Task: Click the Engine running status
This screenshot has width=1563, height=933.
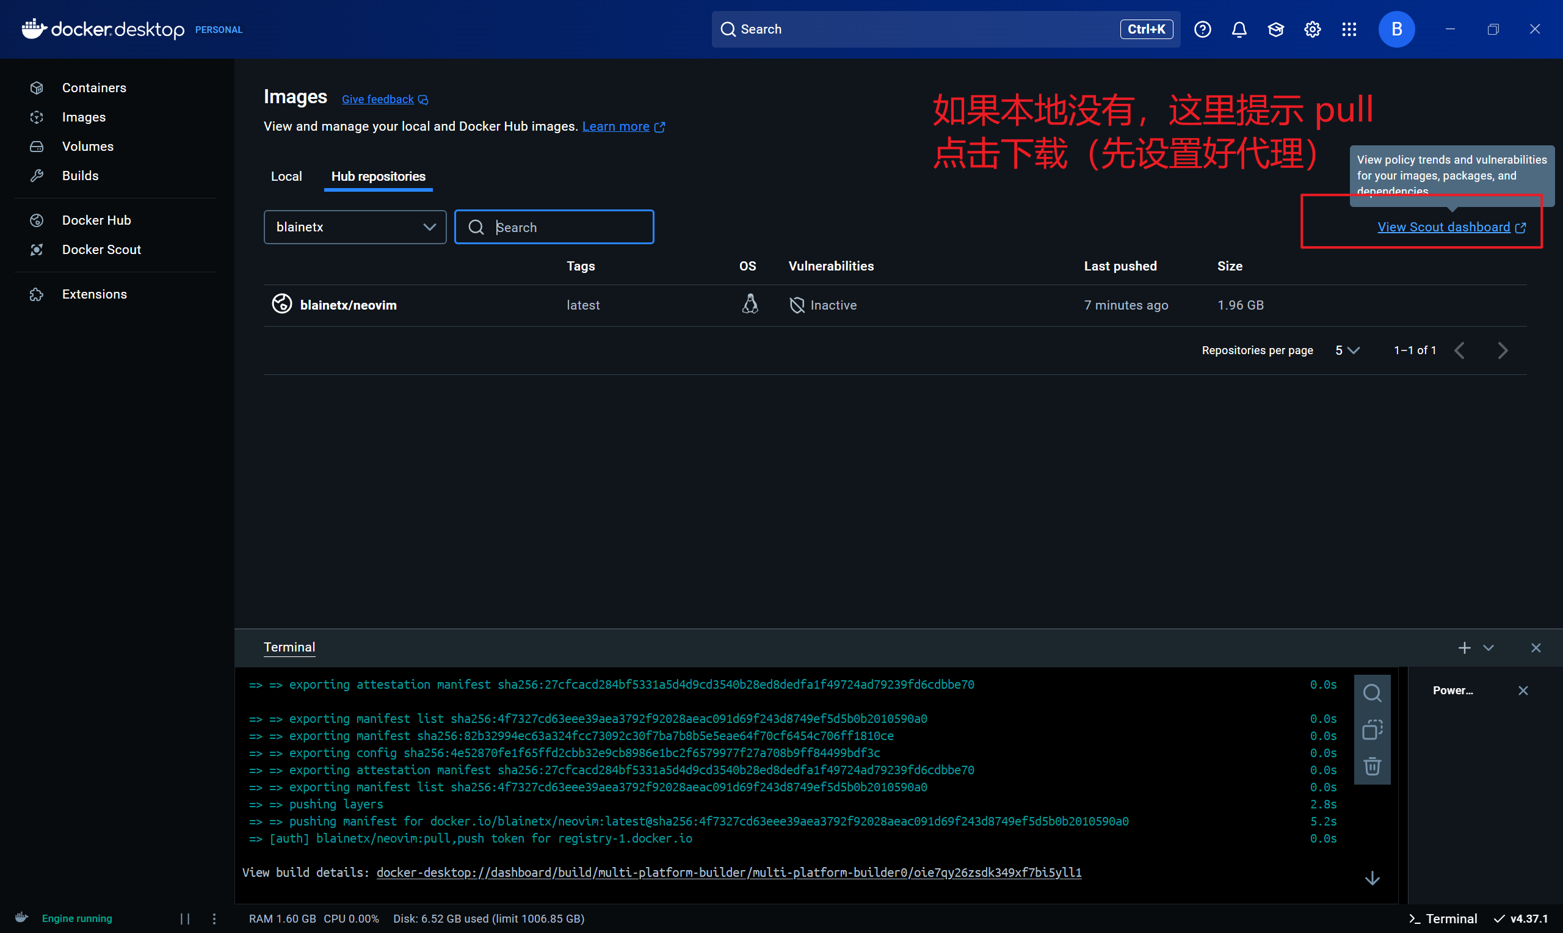Action: click(77, 918)
